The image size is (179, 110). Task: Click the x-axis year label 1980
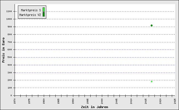click(x=44, y=101)
